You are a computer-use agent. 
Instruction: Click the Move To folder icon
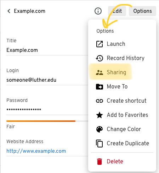100,87
